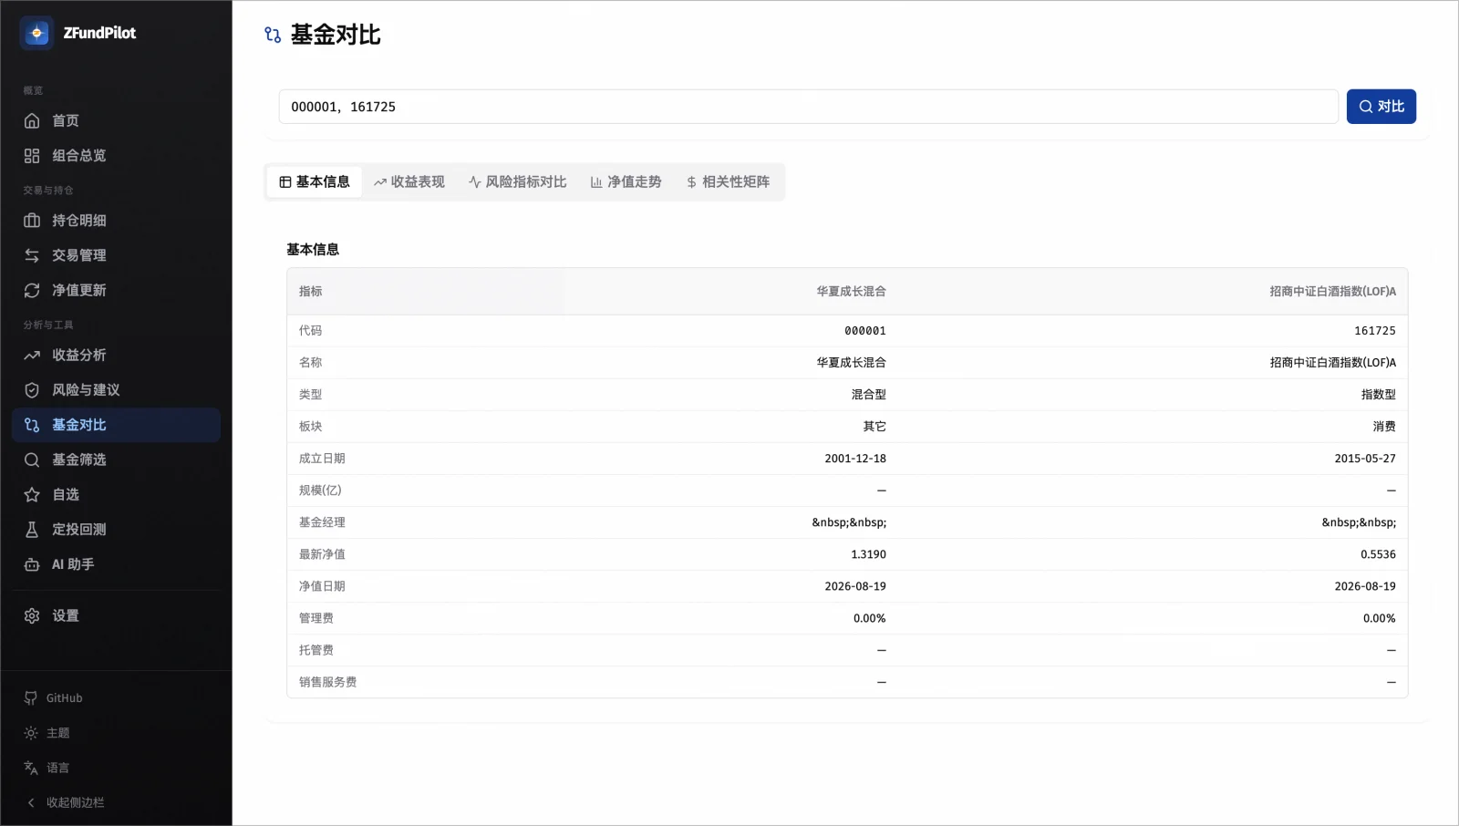Image resolution: width=1459 pixels, height=826 pixels.
Task: Click the fund code 161725 cell
Action: pyautogui.click(x=1375, y=331)
